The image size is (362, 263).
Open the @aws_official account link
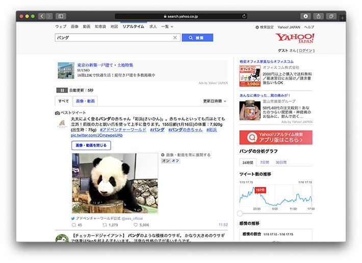pyautogui.click(x=132, y=219)
